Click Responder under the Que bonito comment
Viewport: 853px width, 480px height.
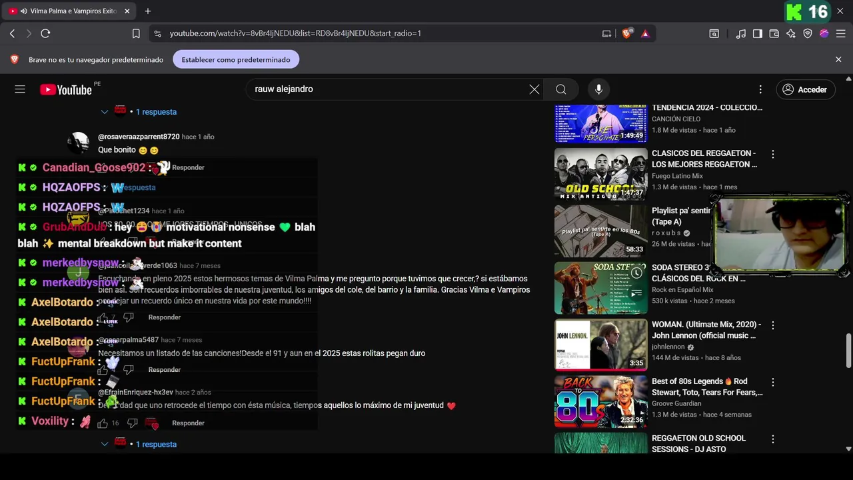188,167
